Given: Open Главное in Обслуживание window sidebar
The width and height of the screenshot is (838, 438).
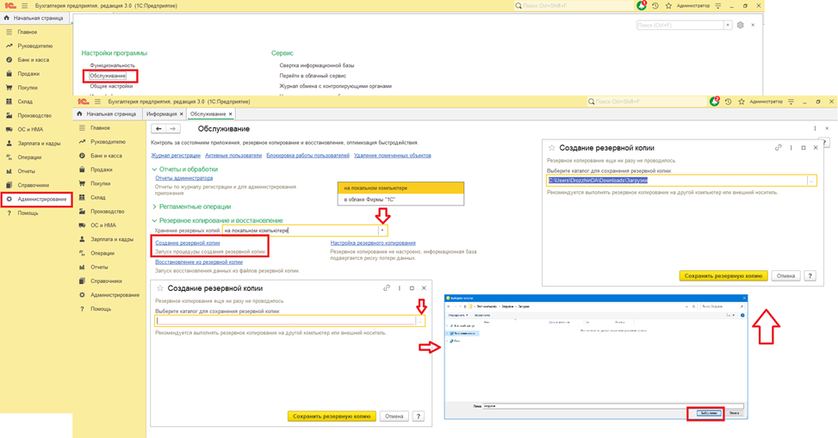Looking at the screenshot, I should (x=100, y=128).
